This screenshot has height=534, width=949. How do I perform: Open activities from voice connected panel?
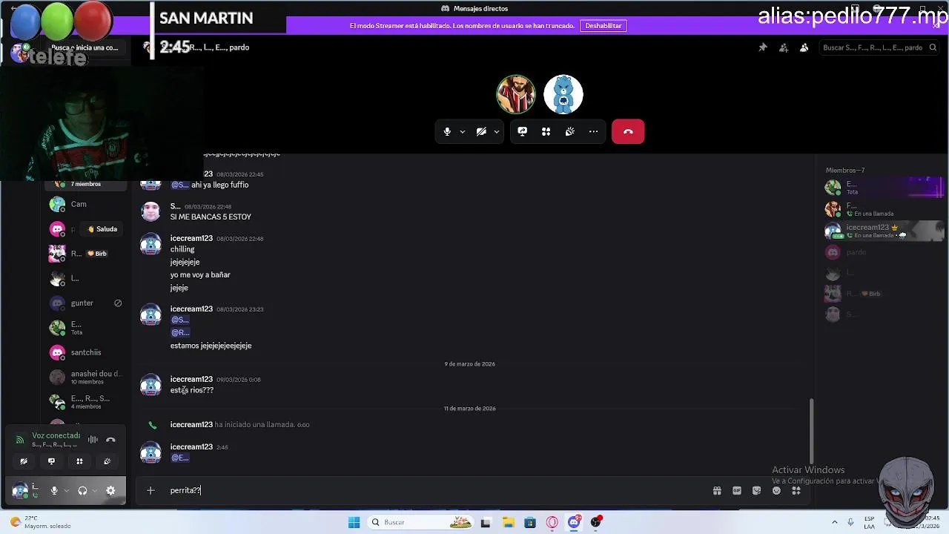pos(79,461)
